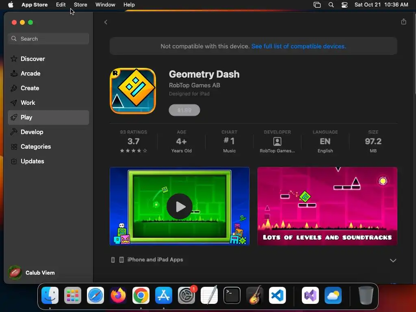
Task: Launch Visual Studio Code from the dock
Action: tap(277, 295)
